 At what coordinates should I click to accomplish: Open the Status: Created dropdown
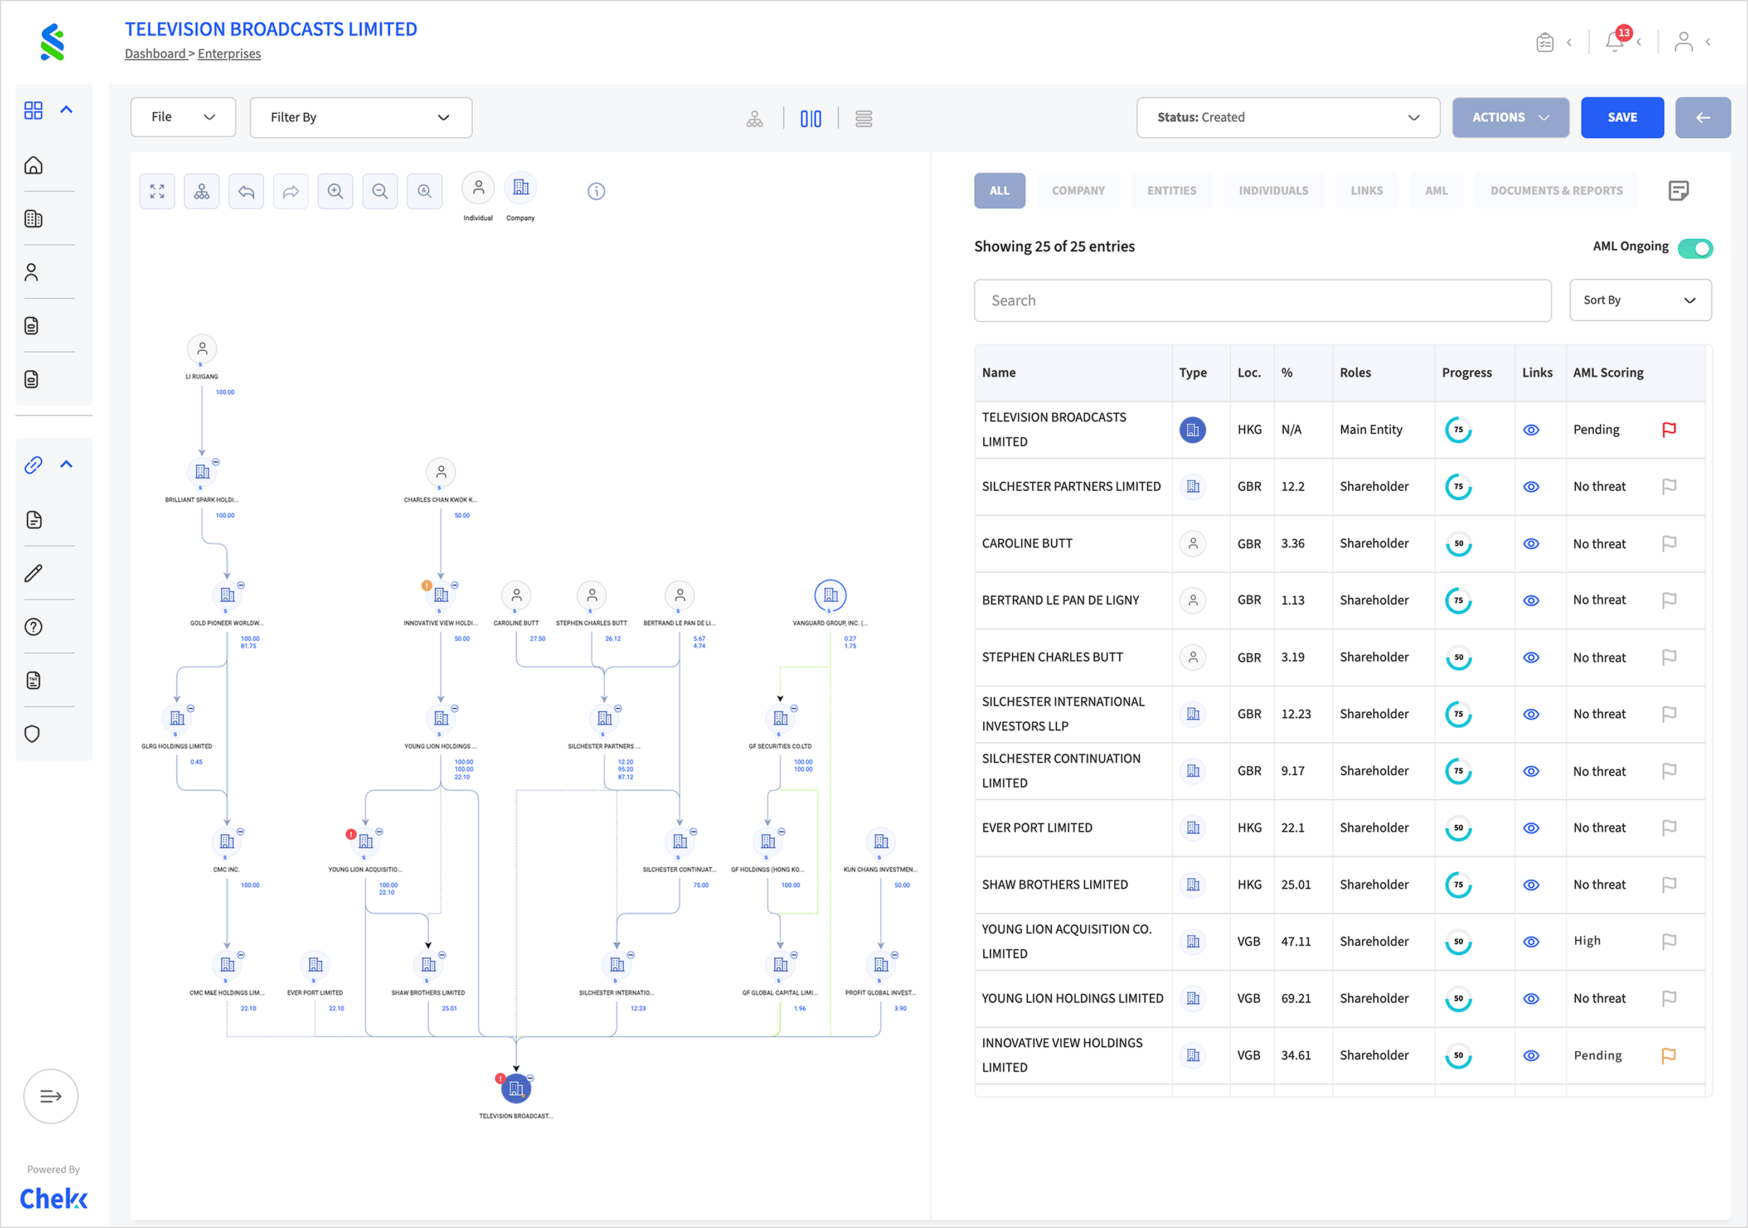tap(1288, 117)
